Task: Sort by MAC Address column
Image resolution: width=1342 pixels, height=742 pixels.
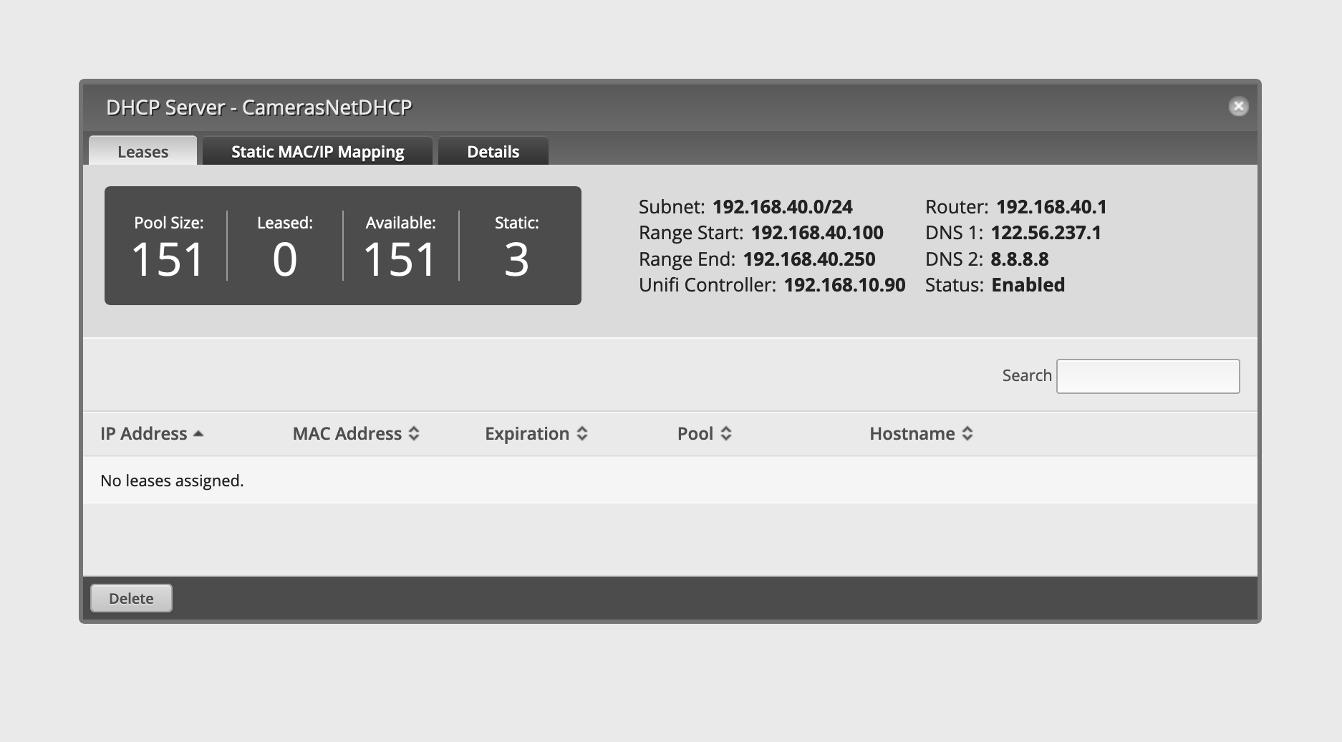Action: (x=356, y=433)
